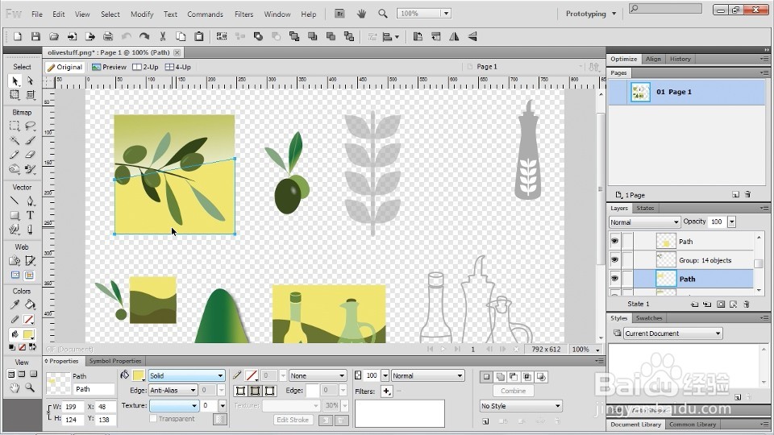
Task: Enable the Transparent checkbox
Action: click(153, 418)
